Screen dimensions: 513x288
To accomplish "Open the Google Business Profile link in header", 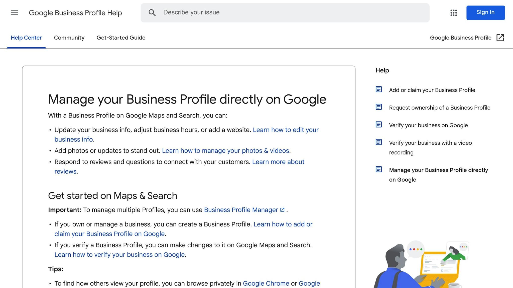I will click(461, 38).
